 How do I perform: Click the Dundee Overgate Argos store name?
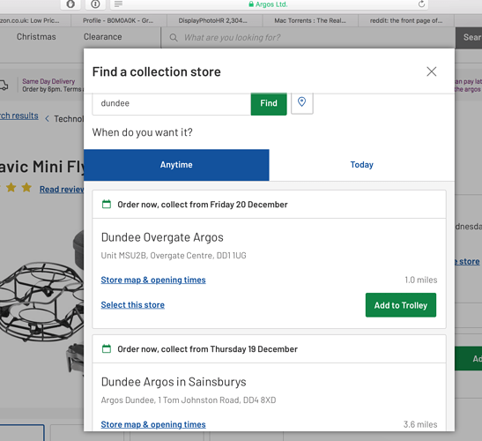[x=162, y=237]
